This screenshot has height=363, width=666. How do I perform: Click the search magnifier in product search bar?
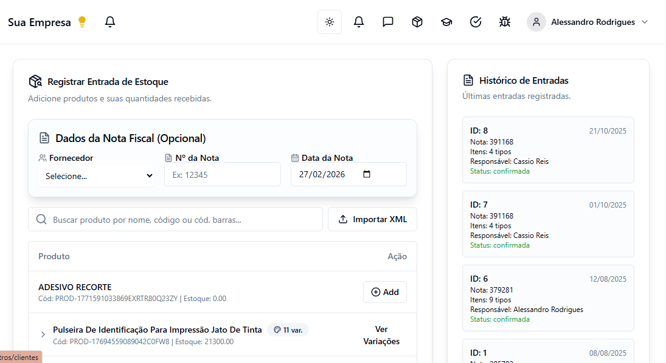click(41, 219)
